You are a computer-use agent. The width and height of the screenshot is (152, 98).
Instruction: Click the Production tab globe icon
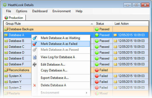6,18
